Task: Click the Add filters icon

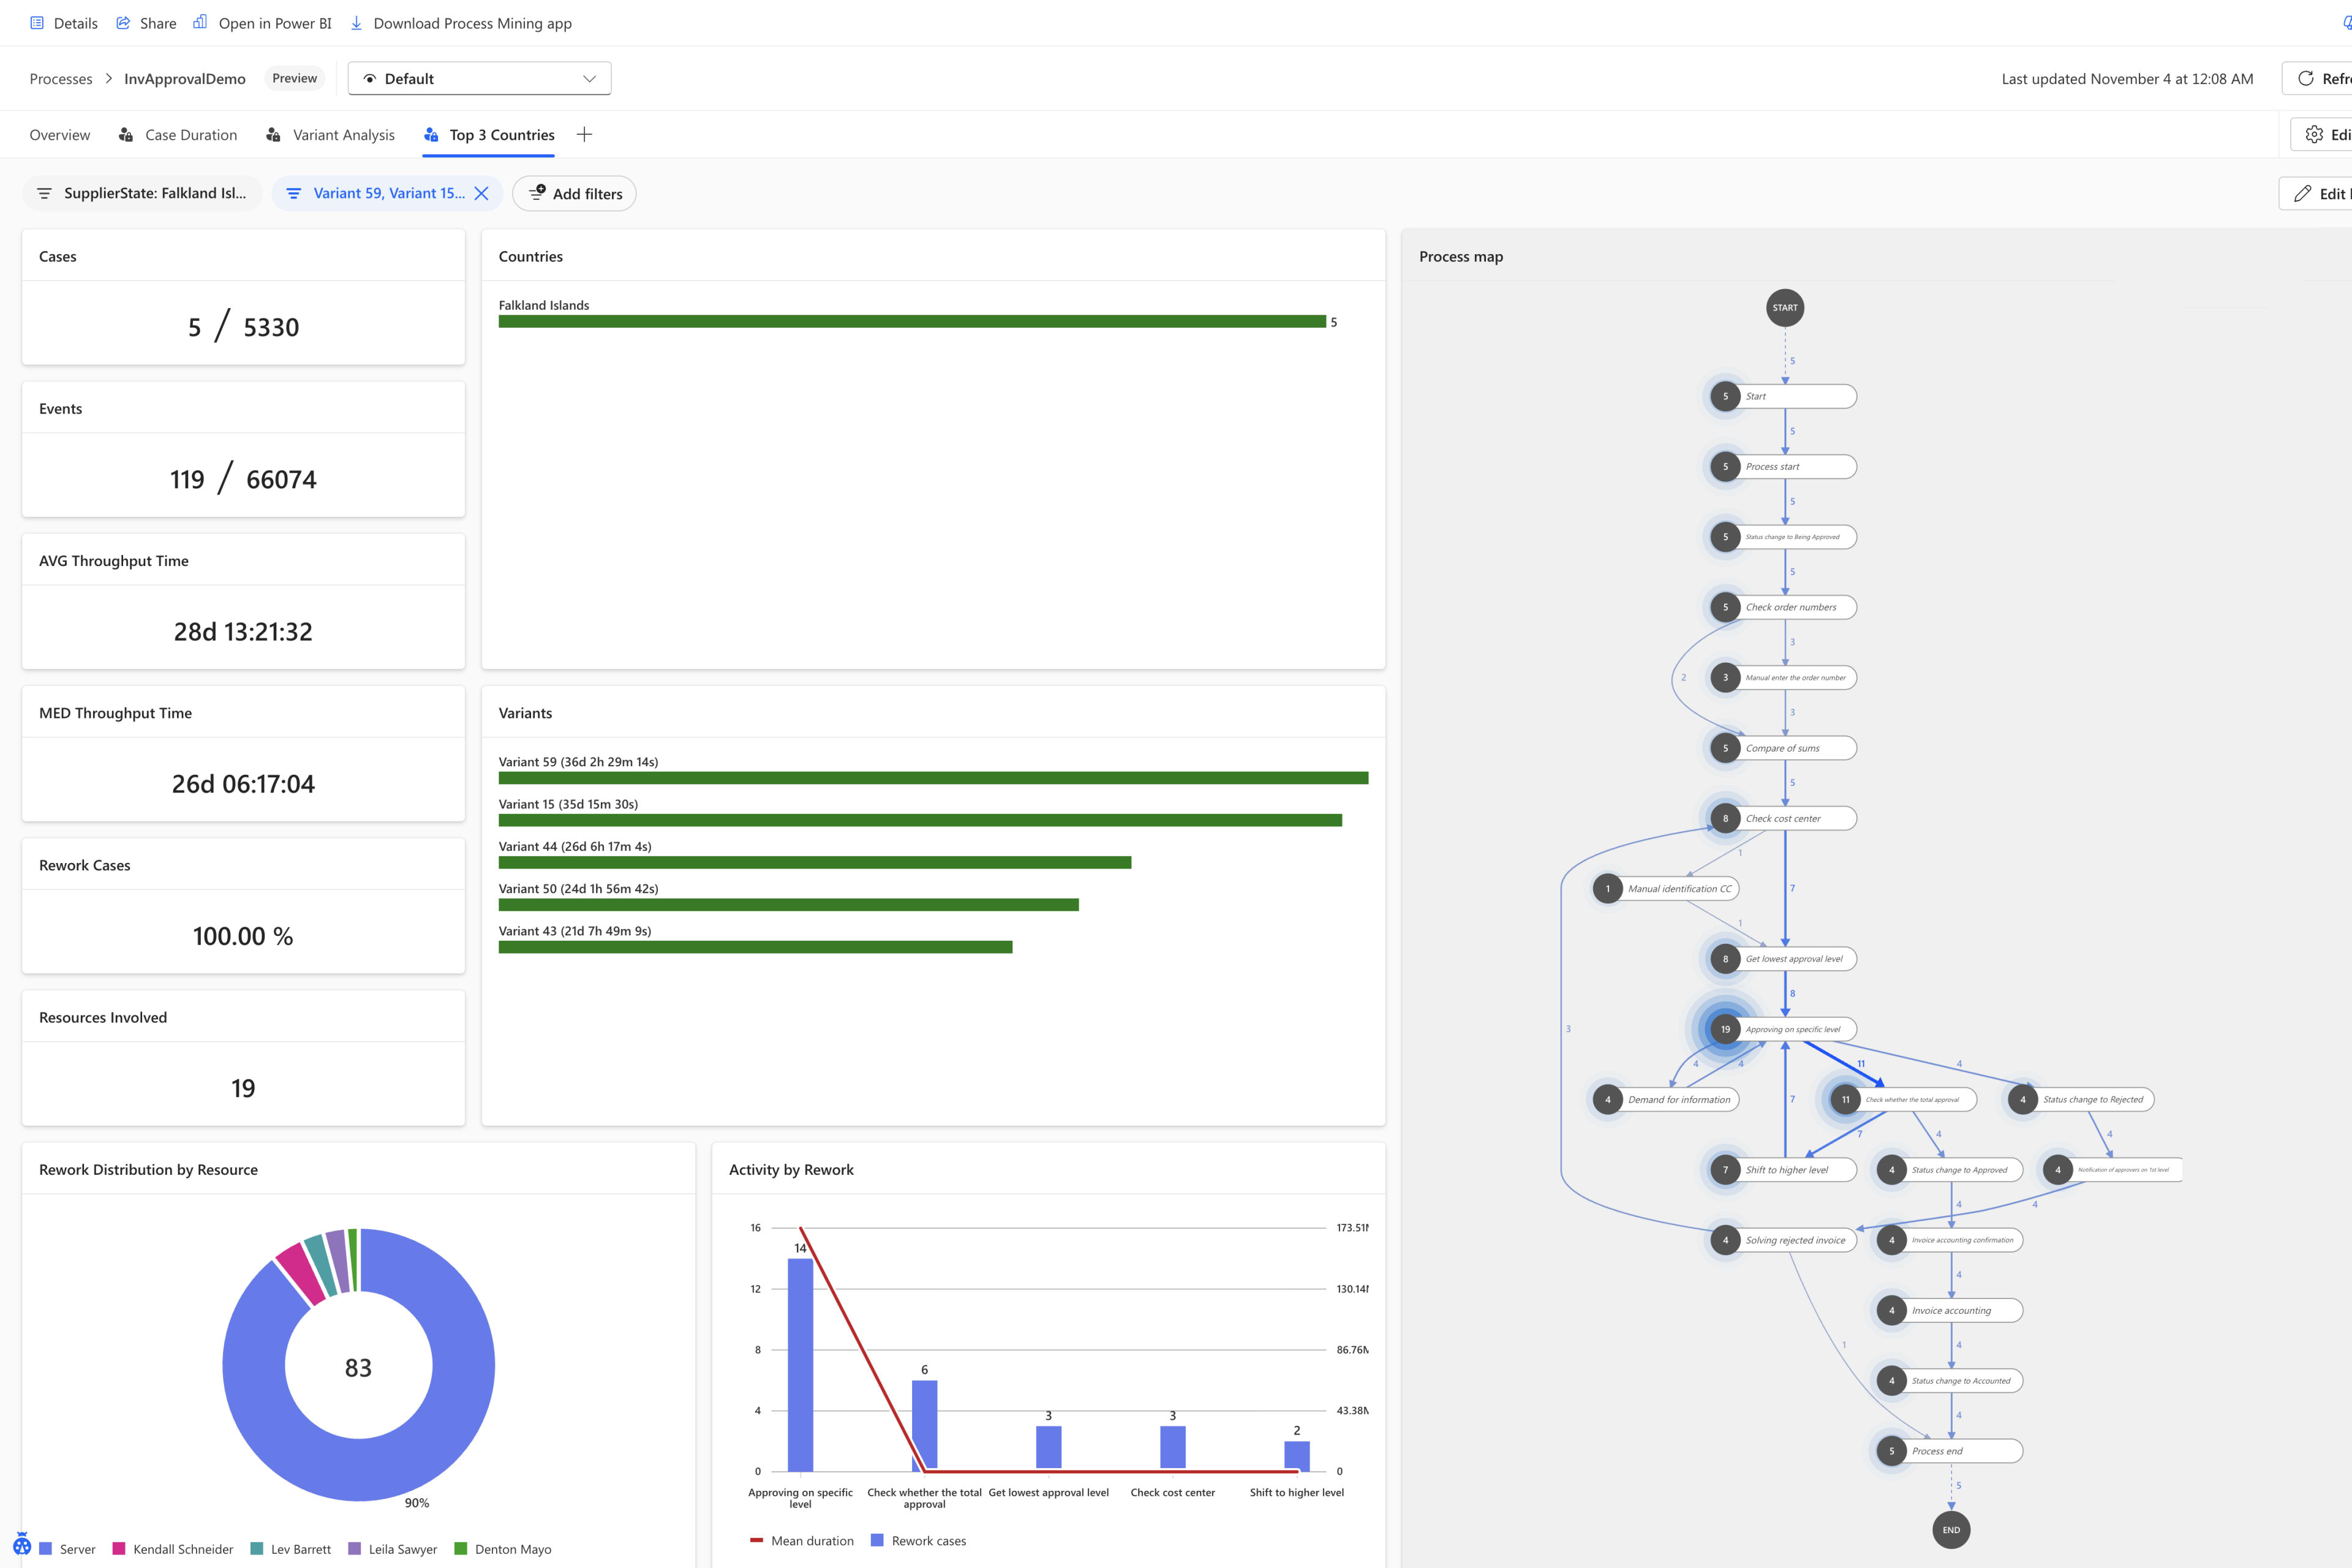Action: click(x=537, y=192)
